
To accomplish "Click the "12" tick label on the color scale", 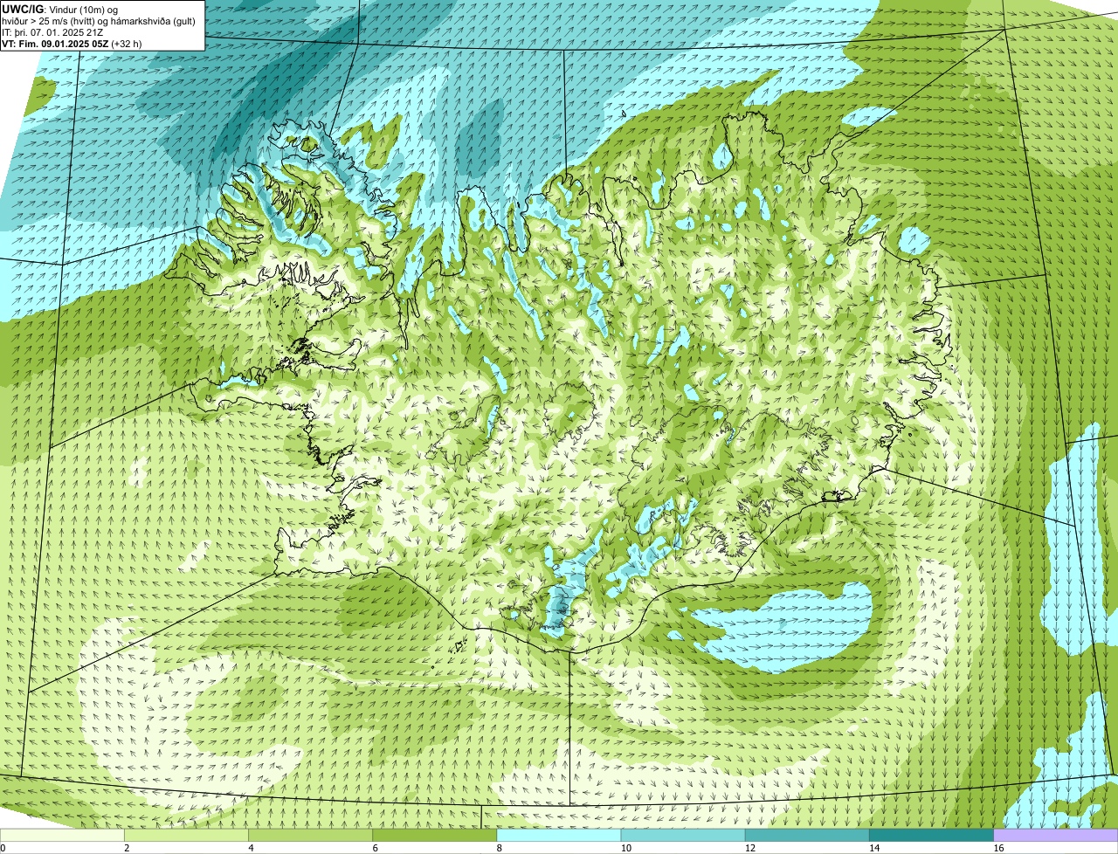I will click(x=750, y=848).
